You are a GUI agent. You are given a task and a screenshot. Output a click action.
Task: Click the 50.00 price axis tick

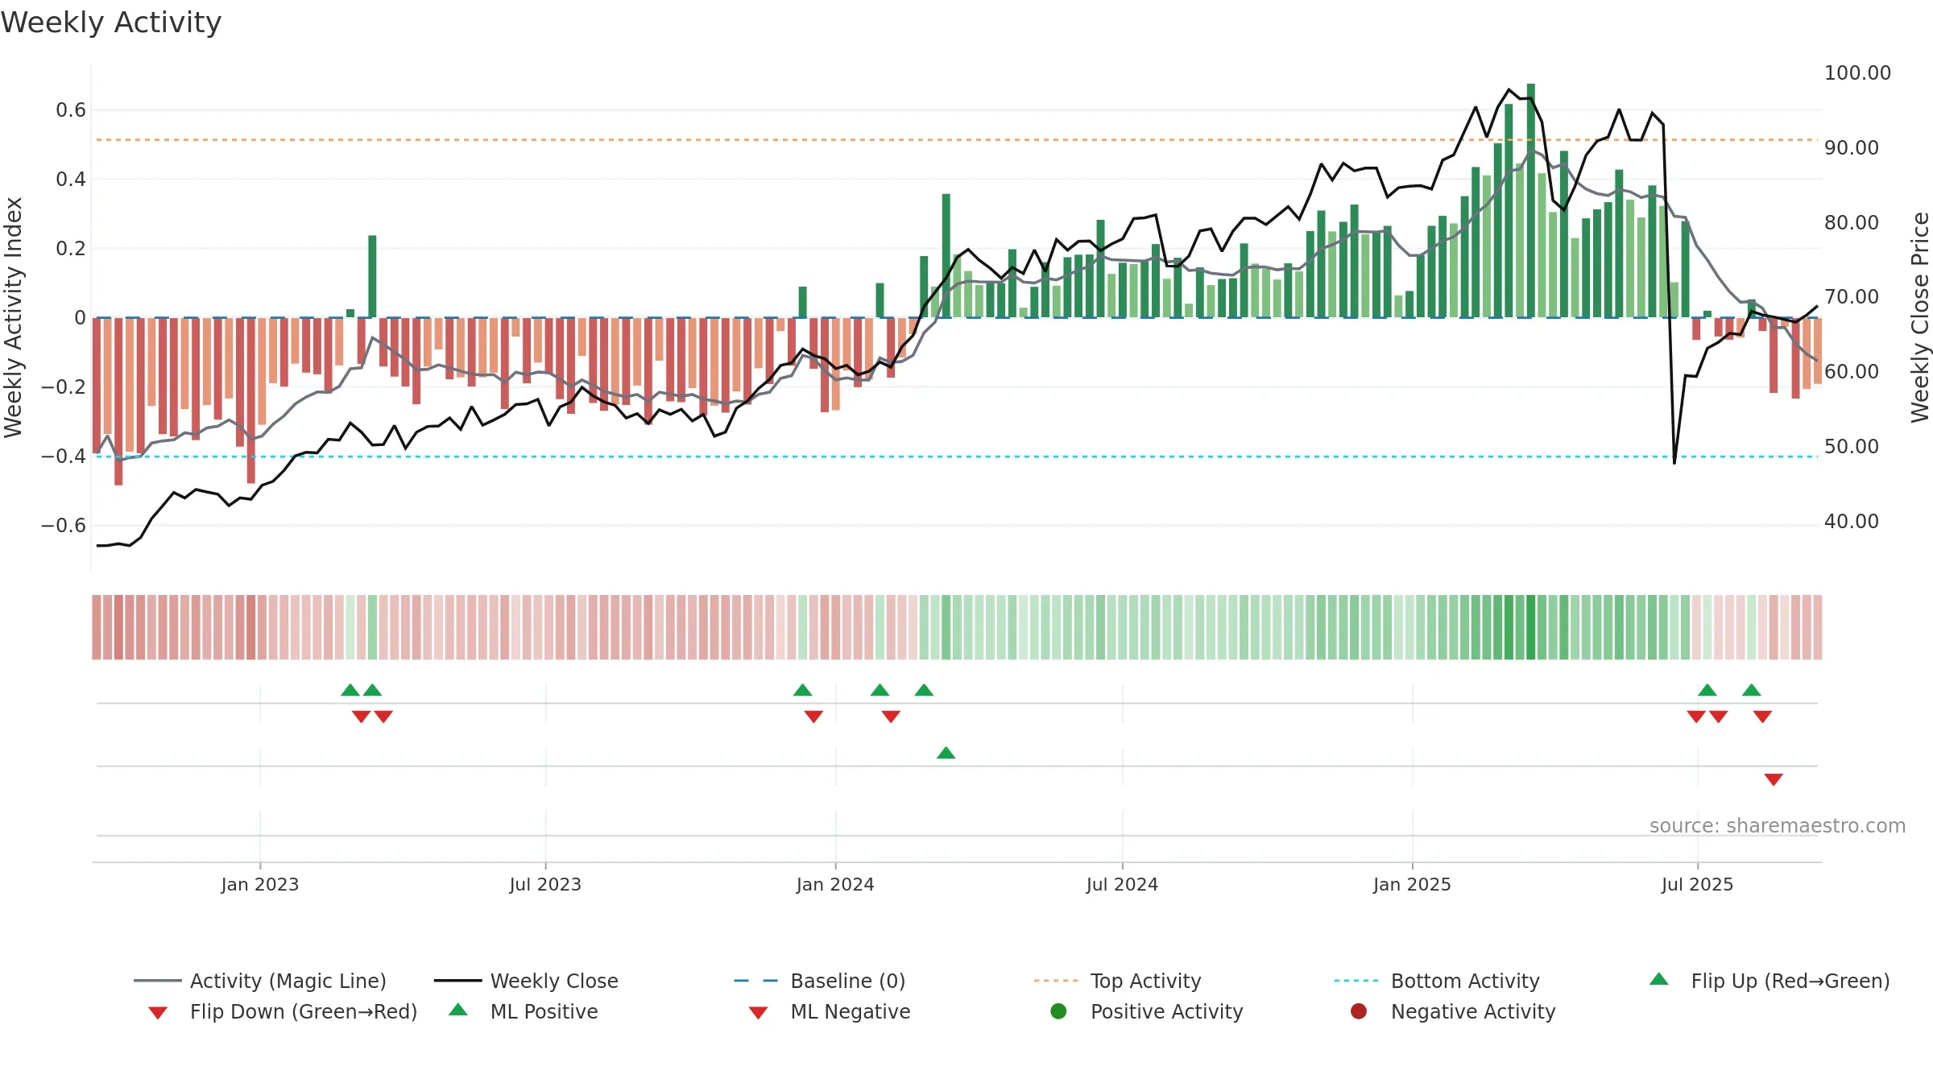[1851, 446]
